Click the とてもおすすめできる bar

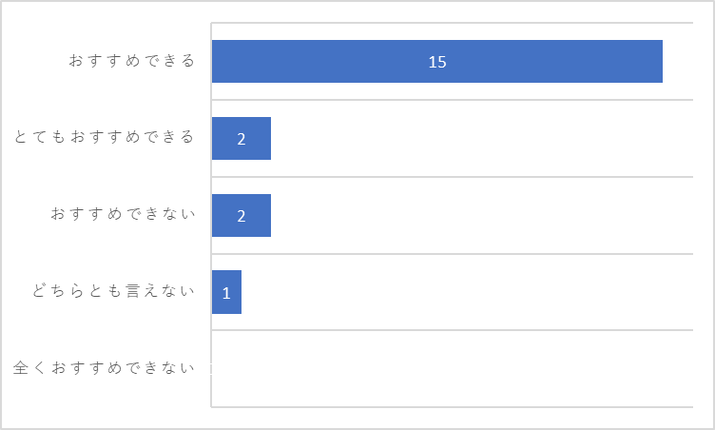pyautogui.click(x=242, y=138)
